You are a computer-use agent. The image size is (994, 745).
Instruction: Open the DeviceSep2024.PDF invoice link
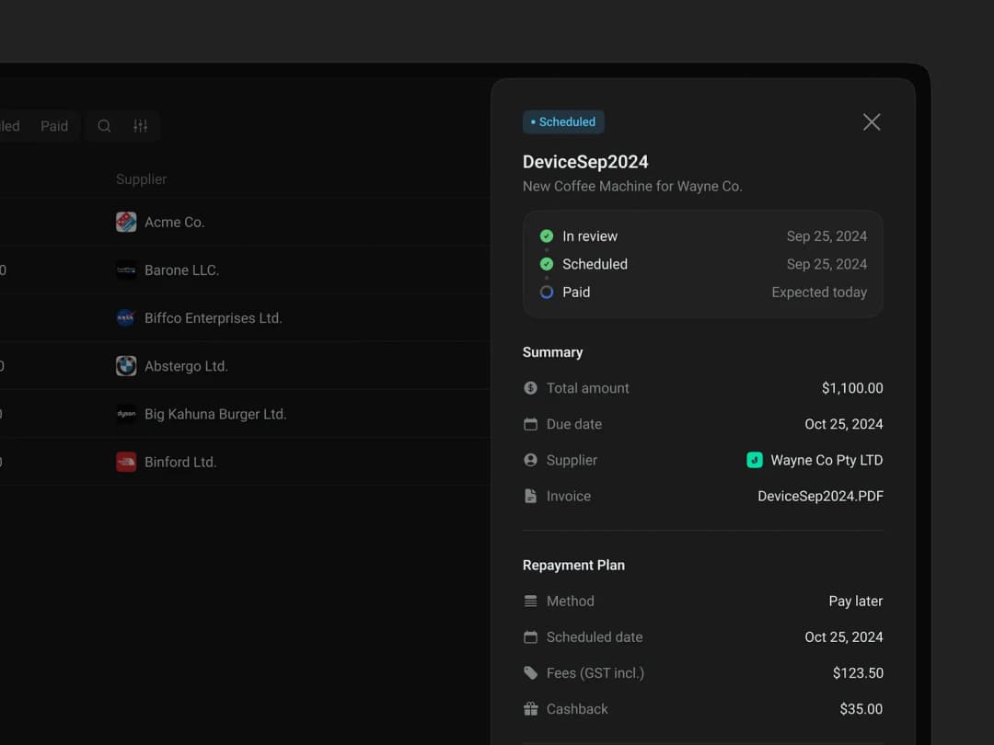click(820, 496)
